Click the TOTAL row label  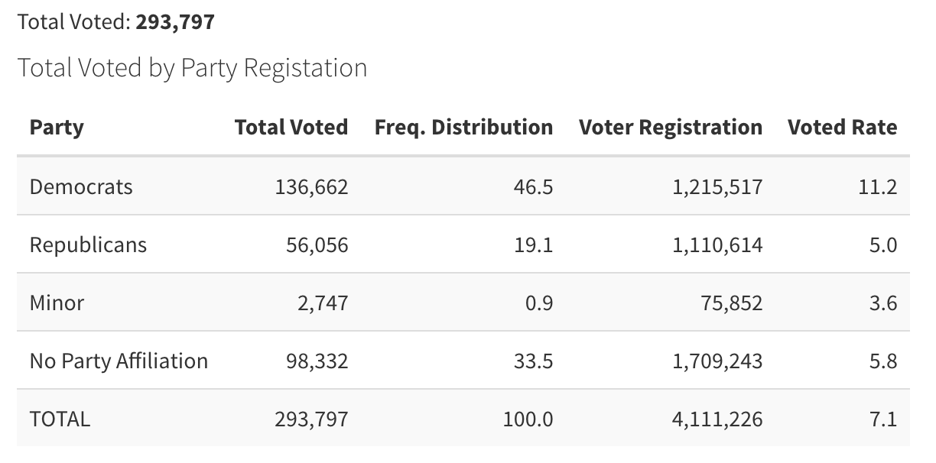tap(60, 419)
